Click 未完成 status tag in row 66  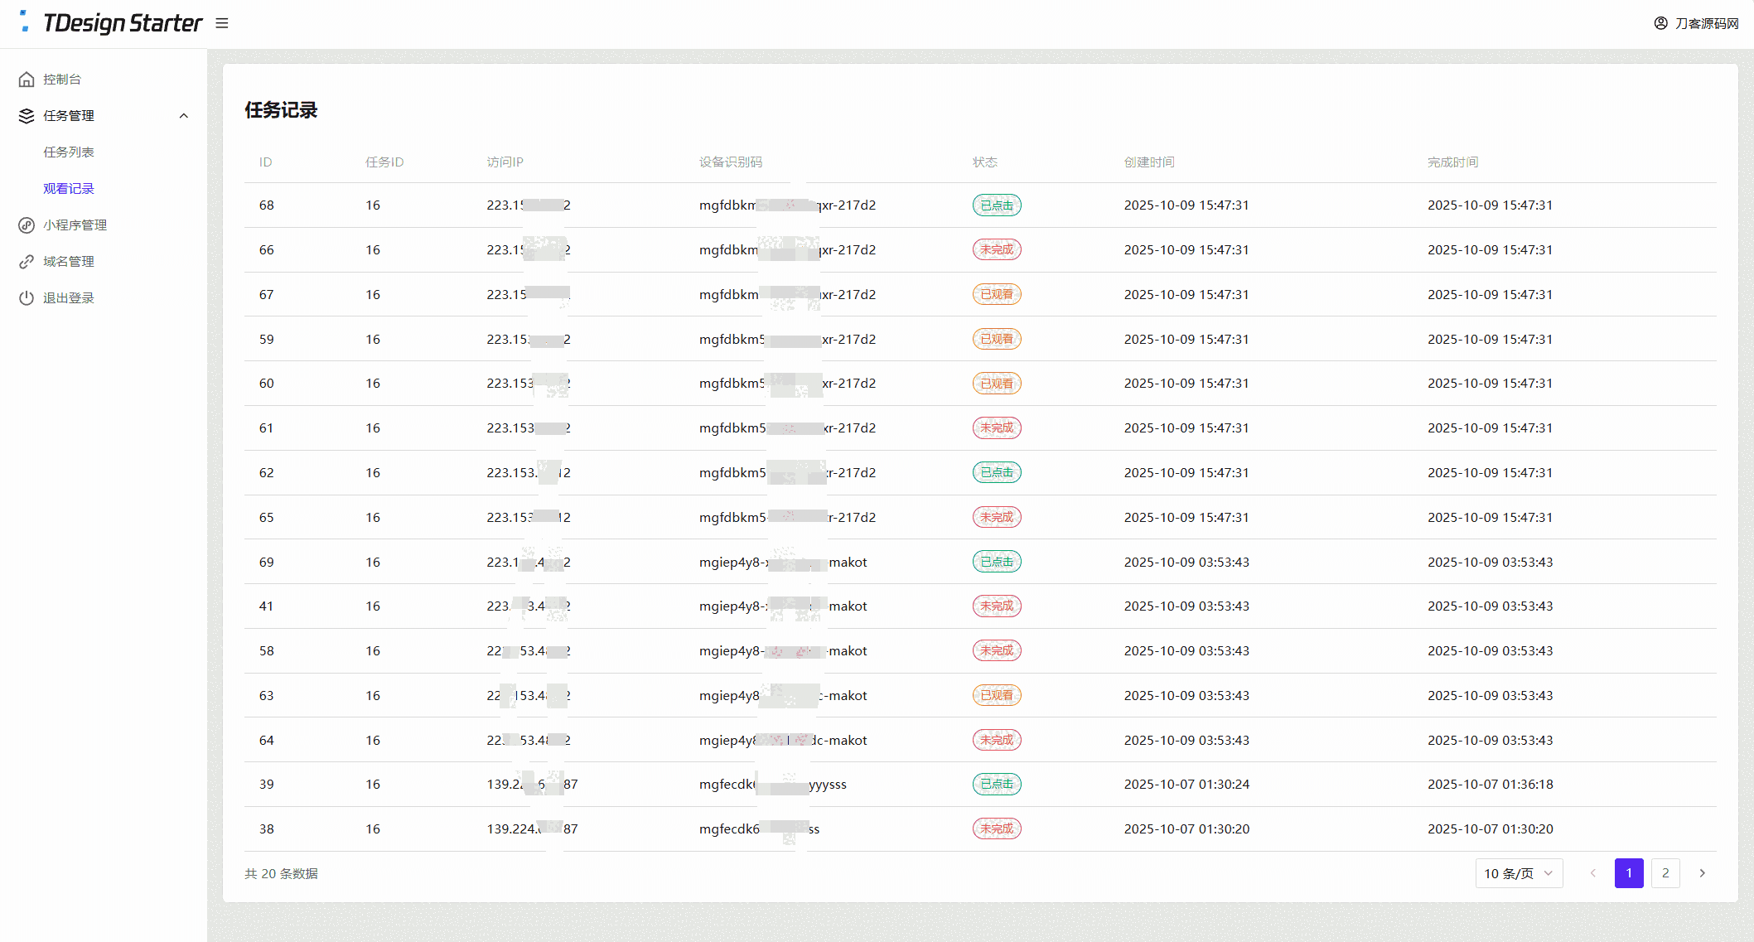click(996, 249)
